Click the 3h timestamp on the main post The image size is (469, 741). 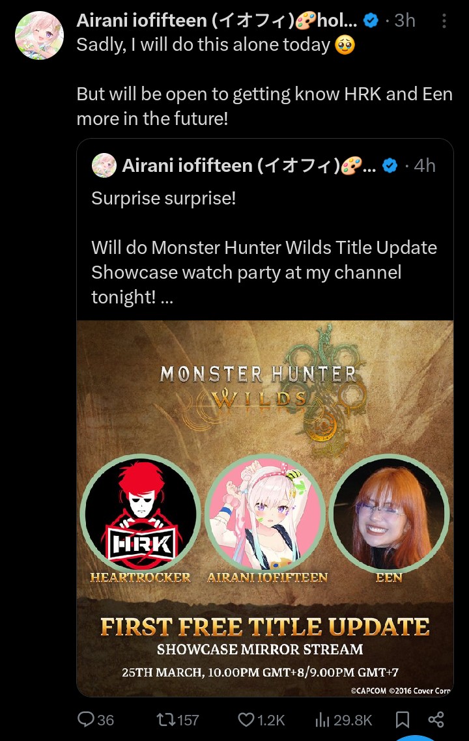(405, 20)
